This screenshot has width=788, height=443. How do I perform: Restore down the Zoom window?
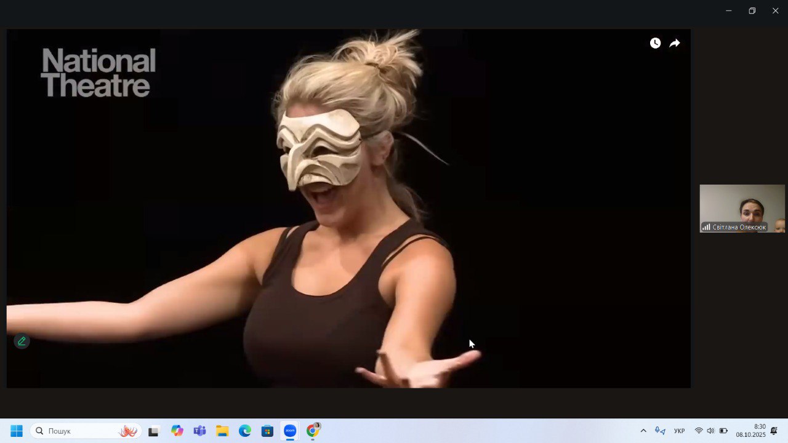[x=752, y=10]
